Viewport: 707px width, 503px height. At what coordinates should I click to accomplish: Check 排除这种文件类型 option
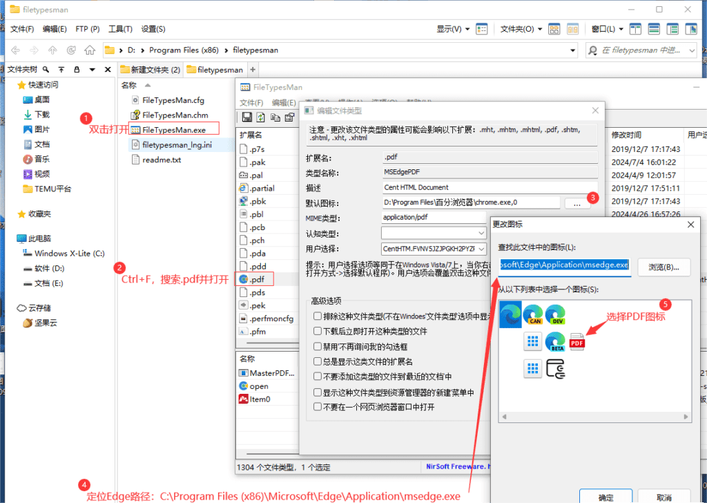tap(318, 316)
